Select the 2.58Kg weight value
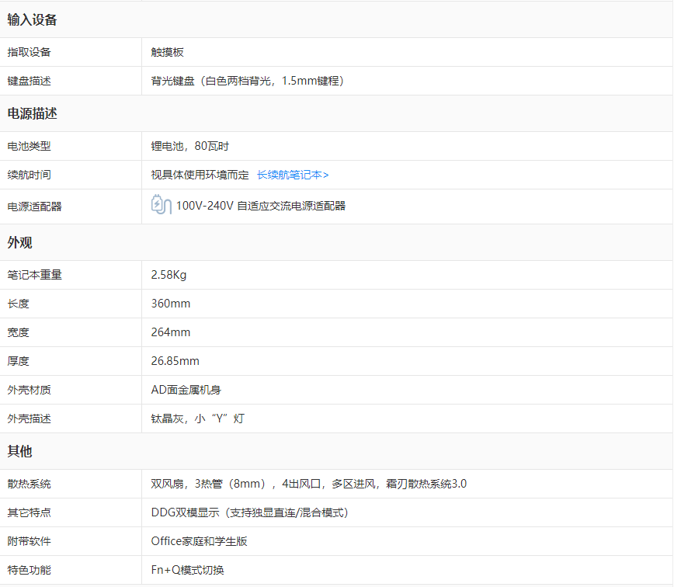Image resolution: width=674 pixels, height=587 pixels. [168, 275]
